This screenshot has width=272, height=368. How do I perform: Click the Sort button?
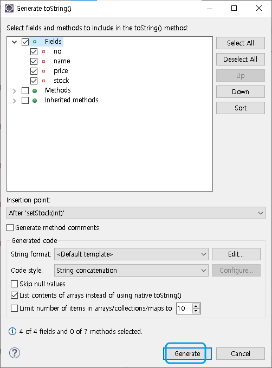coord(241,108)
